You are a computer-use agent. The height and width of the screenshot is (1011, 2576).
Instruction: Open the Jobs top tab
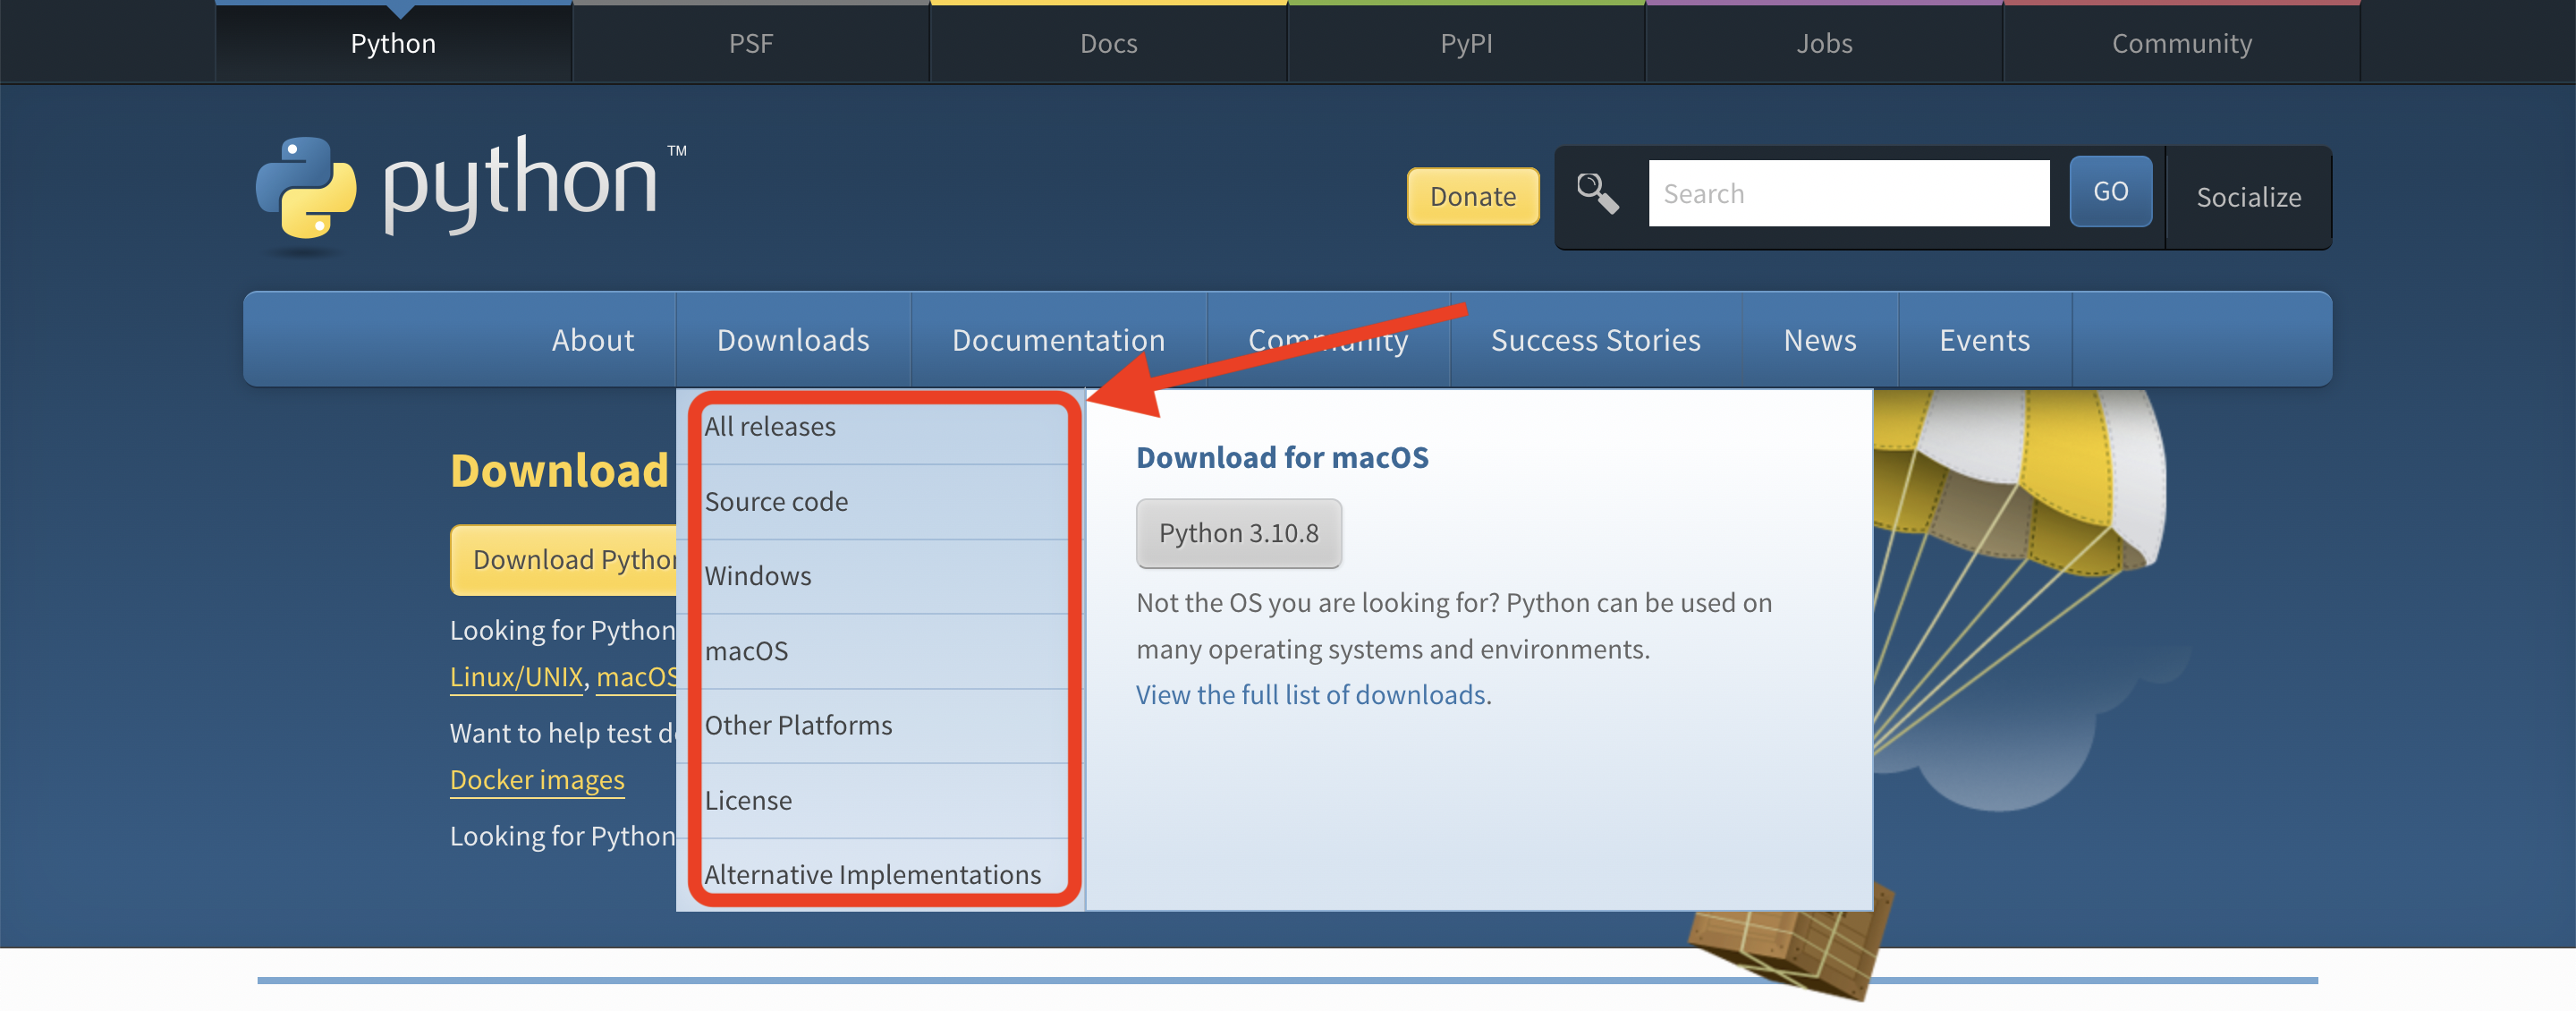1824,43
